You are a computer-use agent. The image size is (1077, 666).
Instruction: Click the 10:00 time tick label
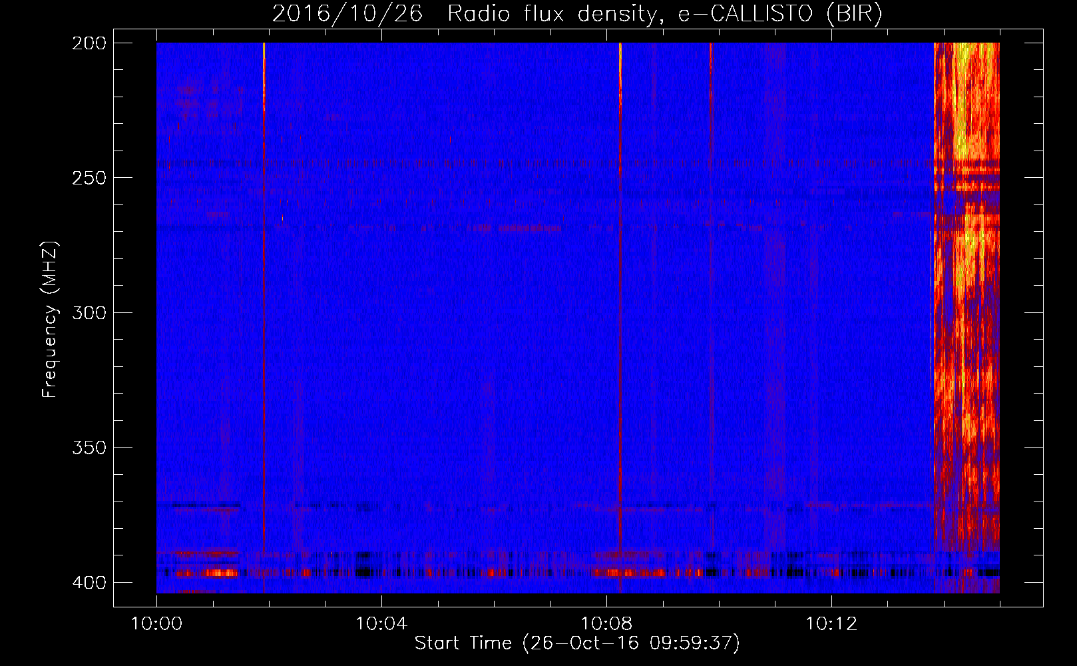coord(156,623)
